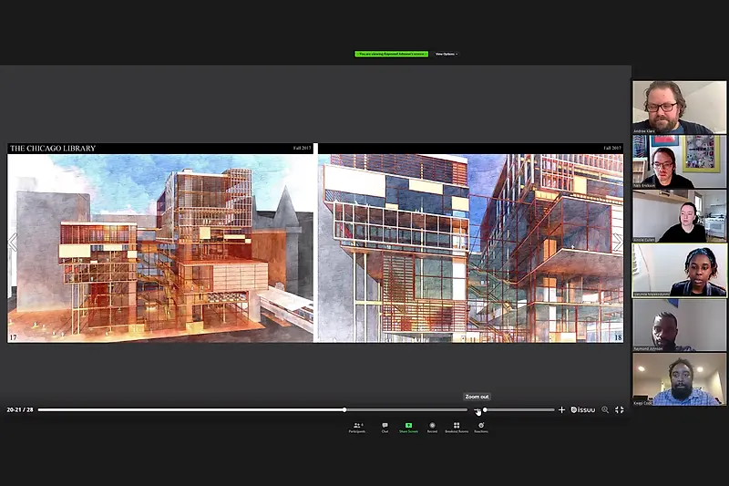Select the top video tile labeled Andrew

(679, 108)
